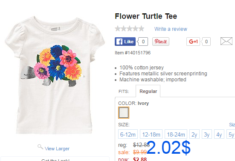Click the Facebook like count bubble

tap(143, 42)
